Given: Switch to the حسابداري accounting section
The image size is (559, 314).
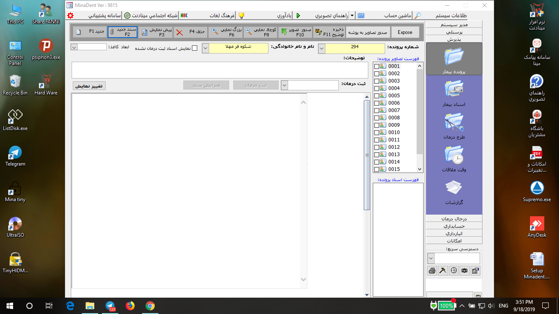Looking at the screenshot, I should (454, 226).
